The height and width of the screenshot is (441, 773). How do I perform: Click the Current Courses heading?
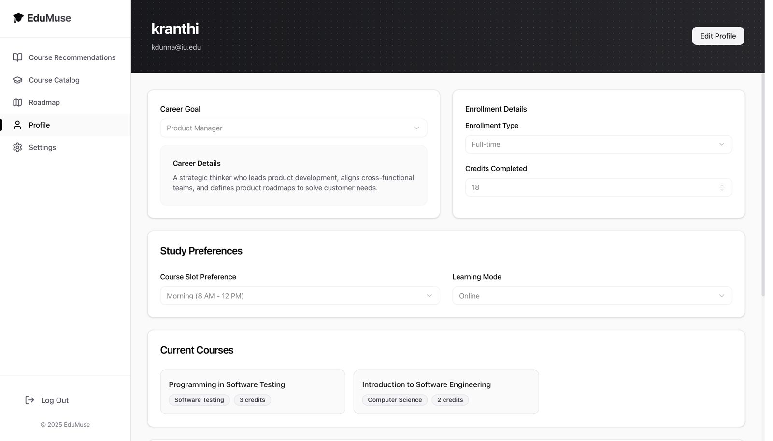click(197, 350)
